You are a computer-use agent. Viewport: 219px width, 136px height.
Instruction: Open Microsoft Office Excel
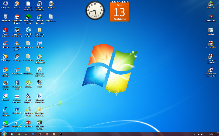pos(40,72)
